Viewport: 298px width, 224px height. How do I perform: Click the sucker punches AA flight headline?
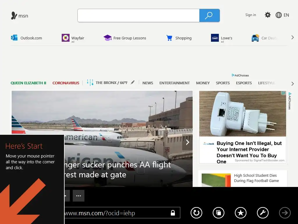tap(118, 169)
